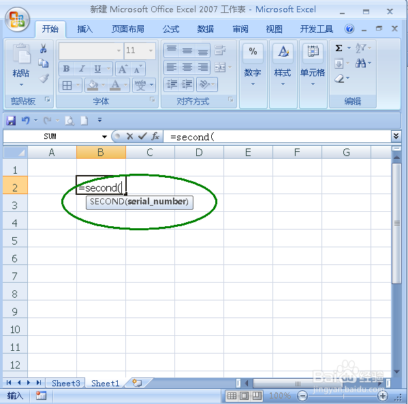Toggle Bold formatting
Screen dimensions: 408x404
click(x=66, y=68)
